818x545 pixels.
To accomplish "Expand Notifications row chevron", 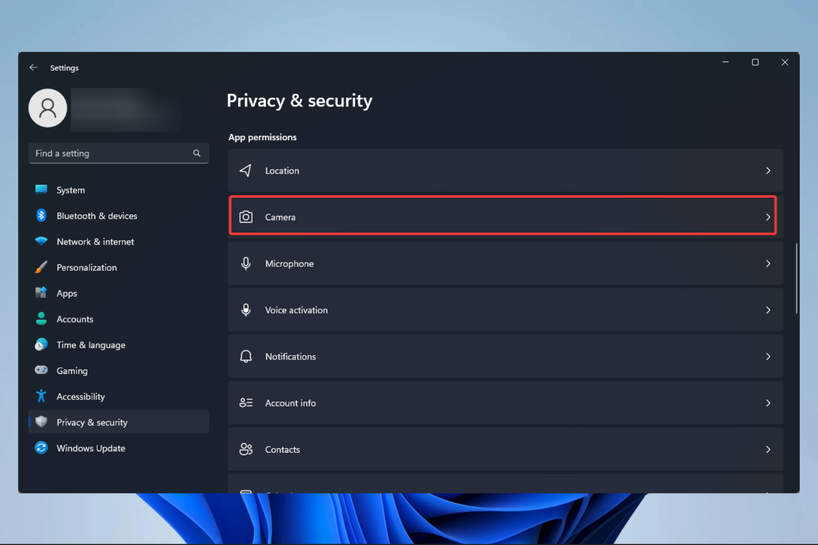I will pyautogui.click(x=768, y=356).
